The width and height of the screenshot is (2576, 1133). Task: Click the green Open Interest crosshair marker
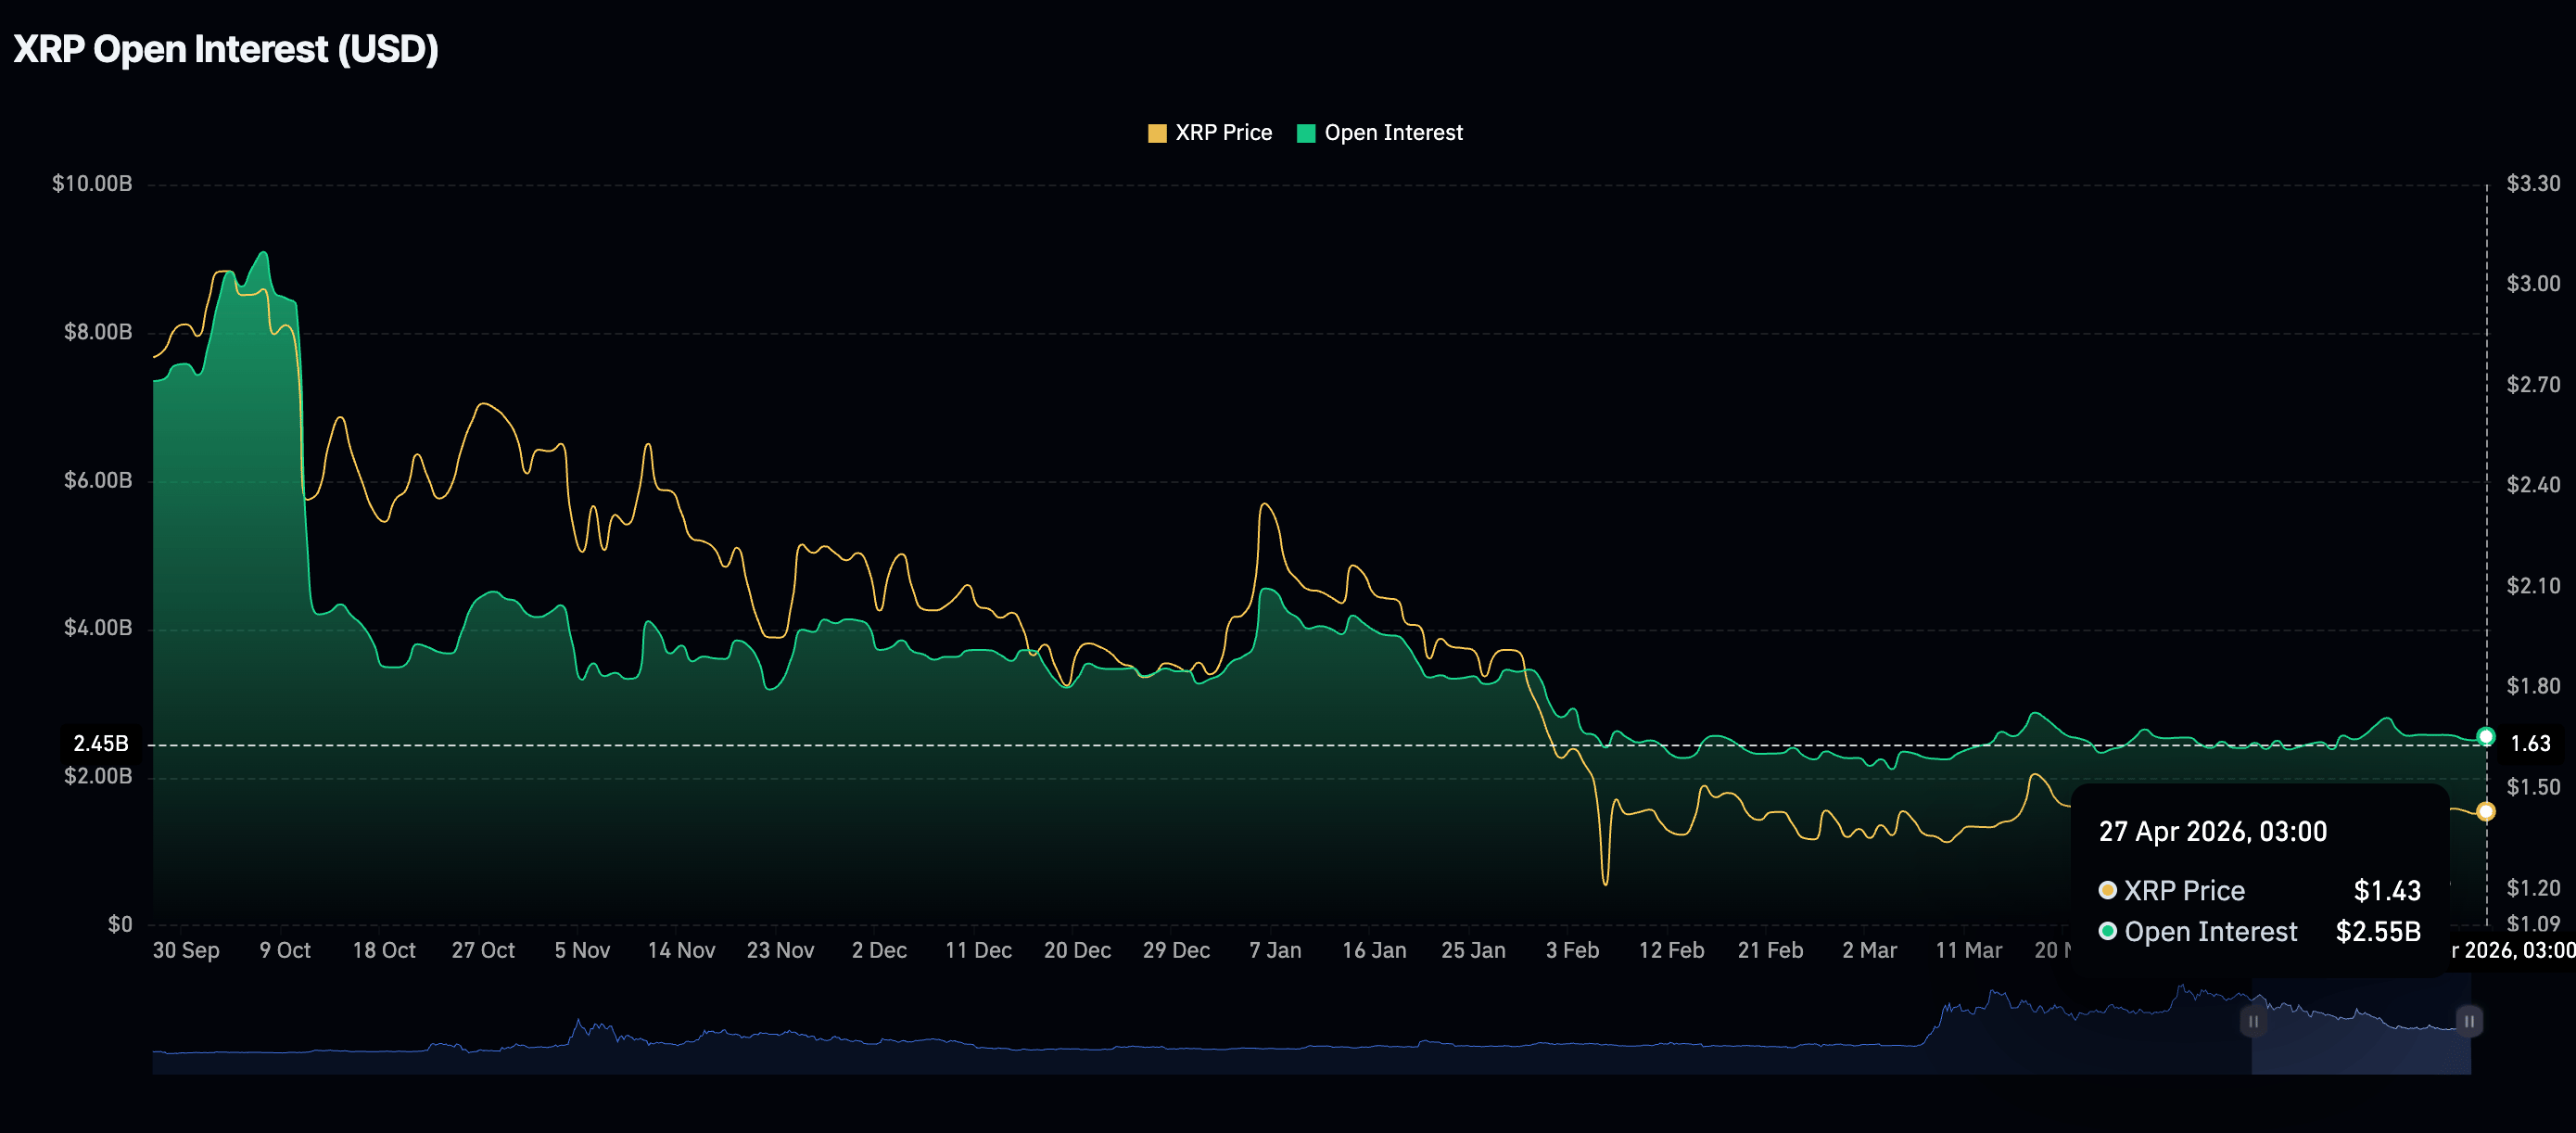pyautogui.click(x=2486, y=737)
